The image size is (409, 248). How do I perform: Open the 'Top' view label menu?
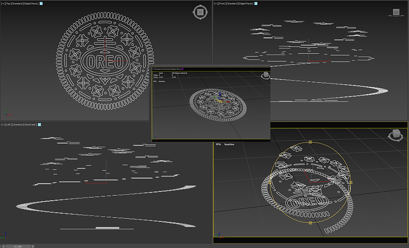(x=8, y=4)
